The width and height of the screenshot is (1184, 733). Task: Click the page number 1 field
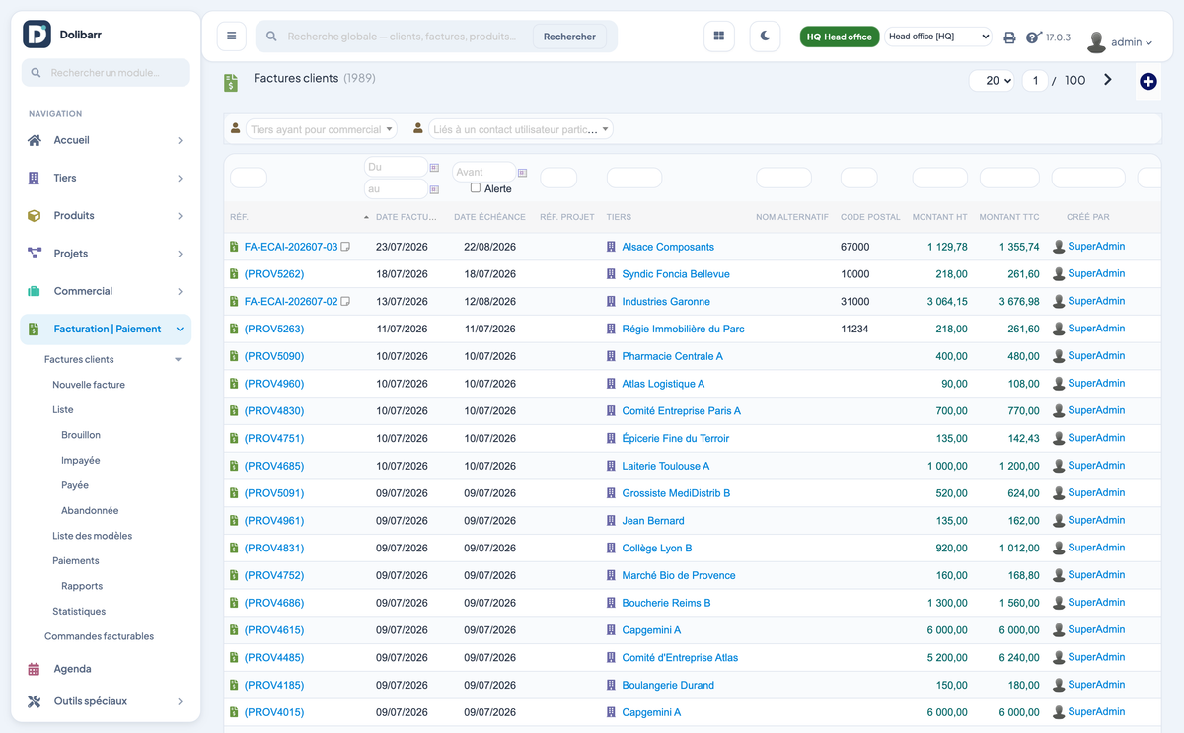(x=1034, y=81)
